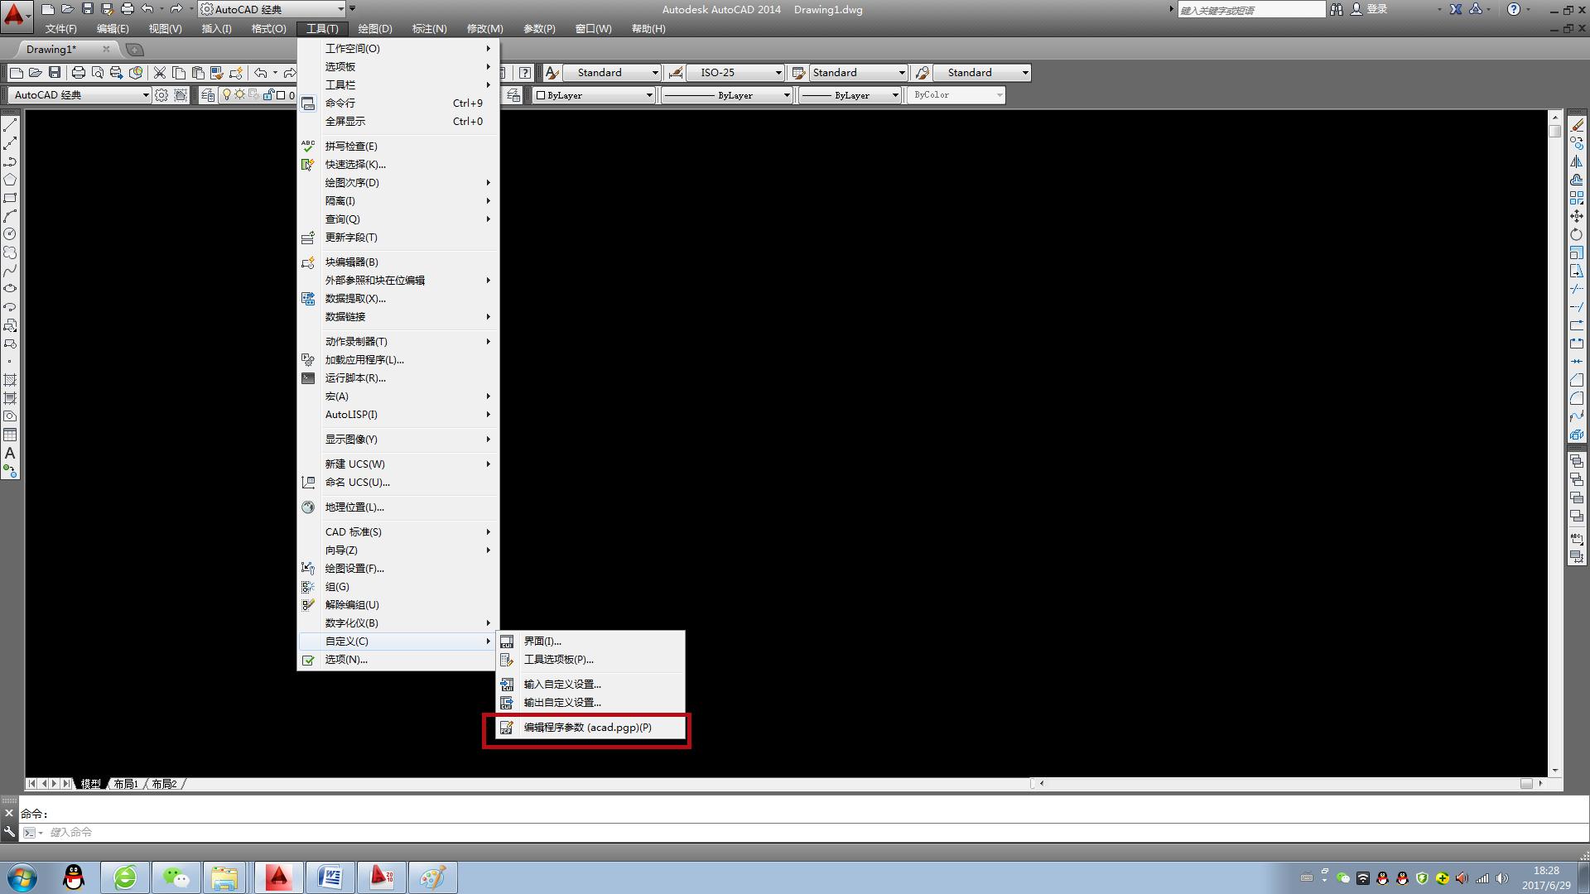Open Word from the Windows taskbar
The height and width of the screenshot is (894, 1590).
coord(330,877)
